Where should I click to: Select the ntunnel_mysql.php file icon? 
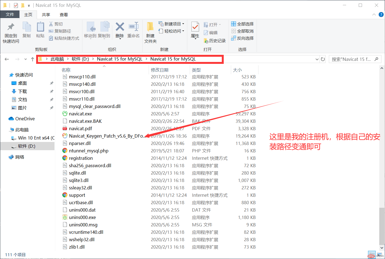[65, 151]
